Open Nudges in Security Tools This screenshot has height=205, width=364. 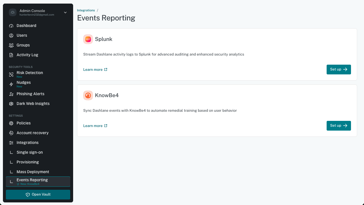(38, 84)
